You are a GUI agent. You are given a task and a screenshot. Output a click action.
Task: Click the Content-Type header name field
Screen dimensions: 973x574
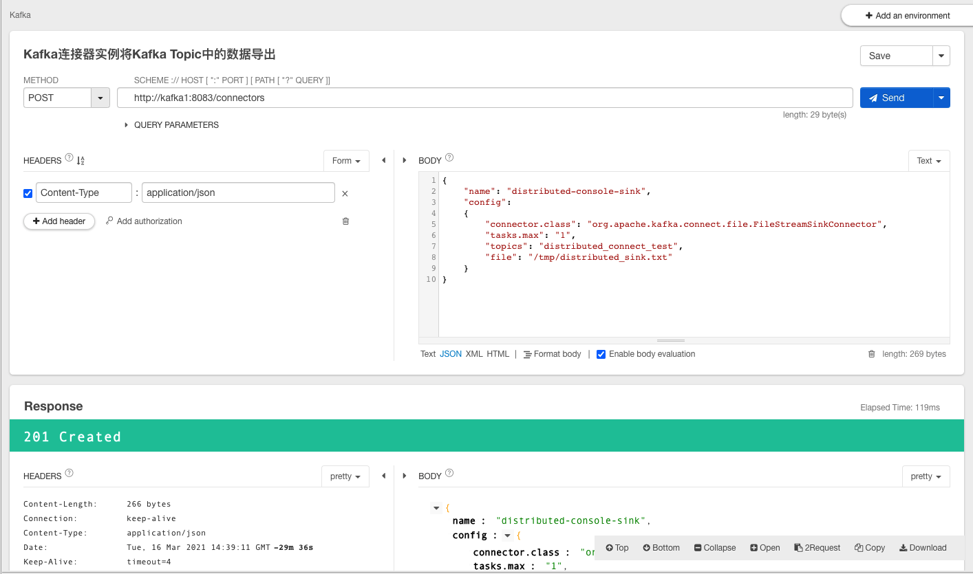83,193
